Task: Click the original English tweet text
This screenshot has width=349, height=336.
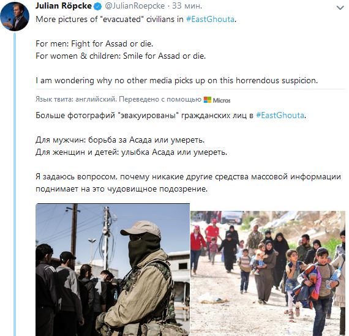Action: point(177,50)
